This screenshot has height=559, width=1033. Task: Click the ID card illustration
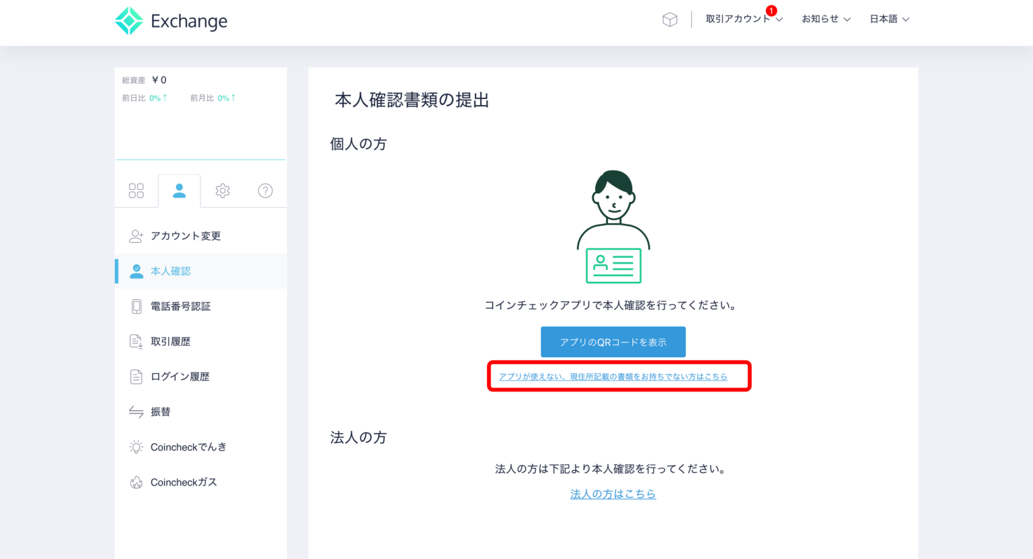[x=613, y=265]
